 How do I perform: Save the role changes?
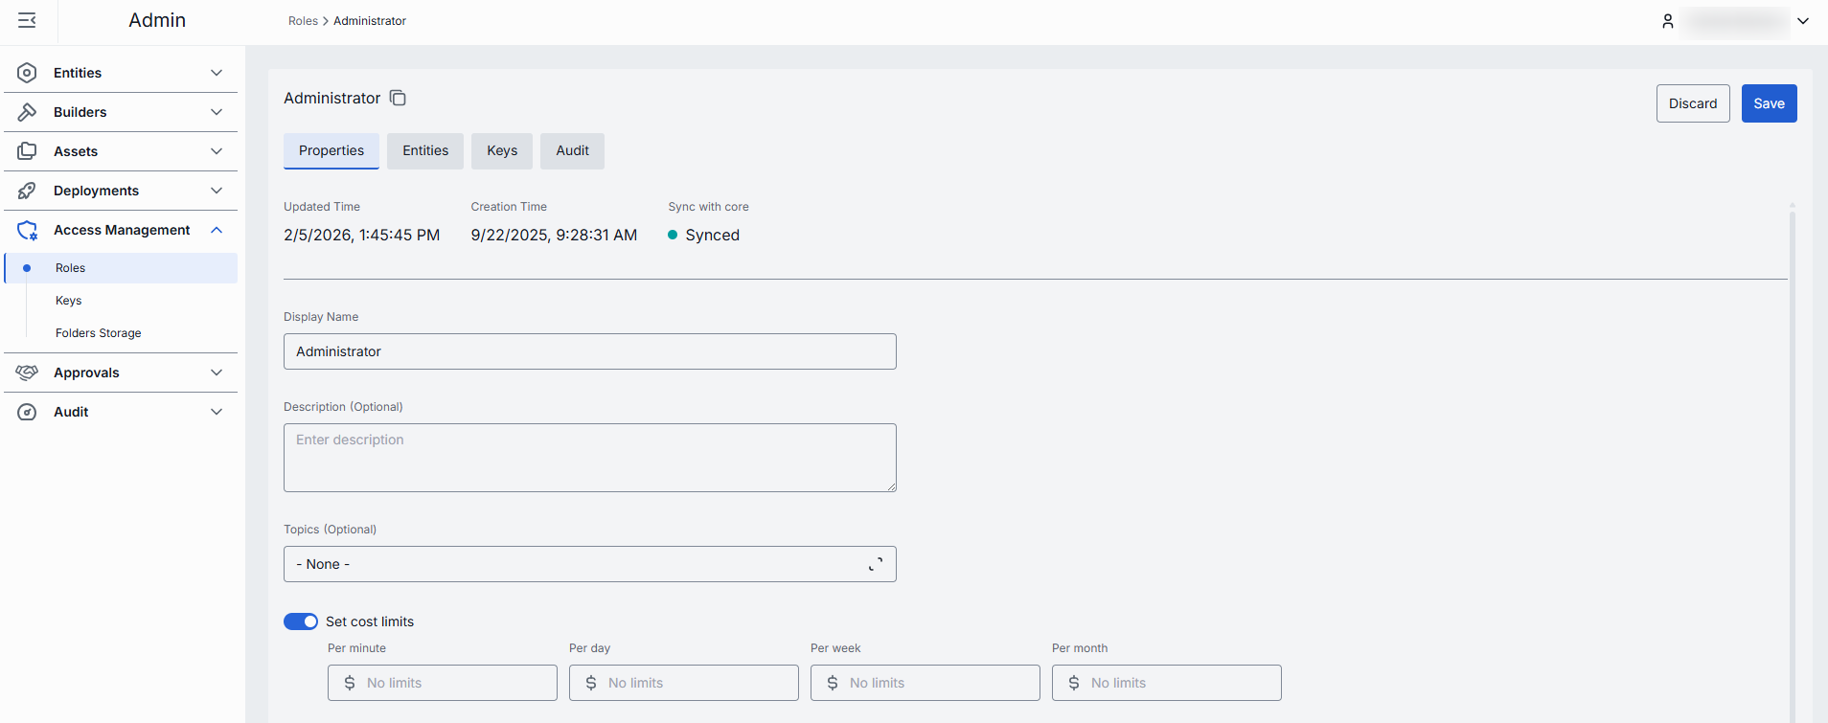click(x=1769, y=103)
